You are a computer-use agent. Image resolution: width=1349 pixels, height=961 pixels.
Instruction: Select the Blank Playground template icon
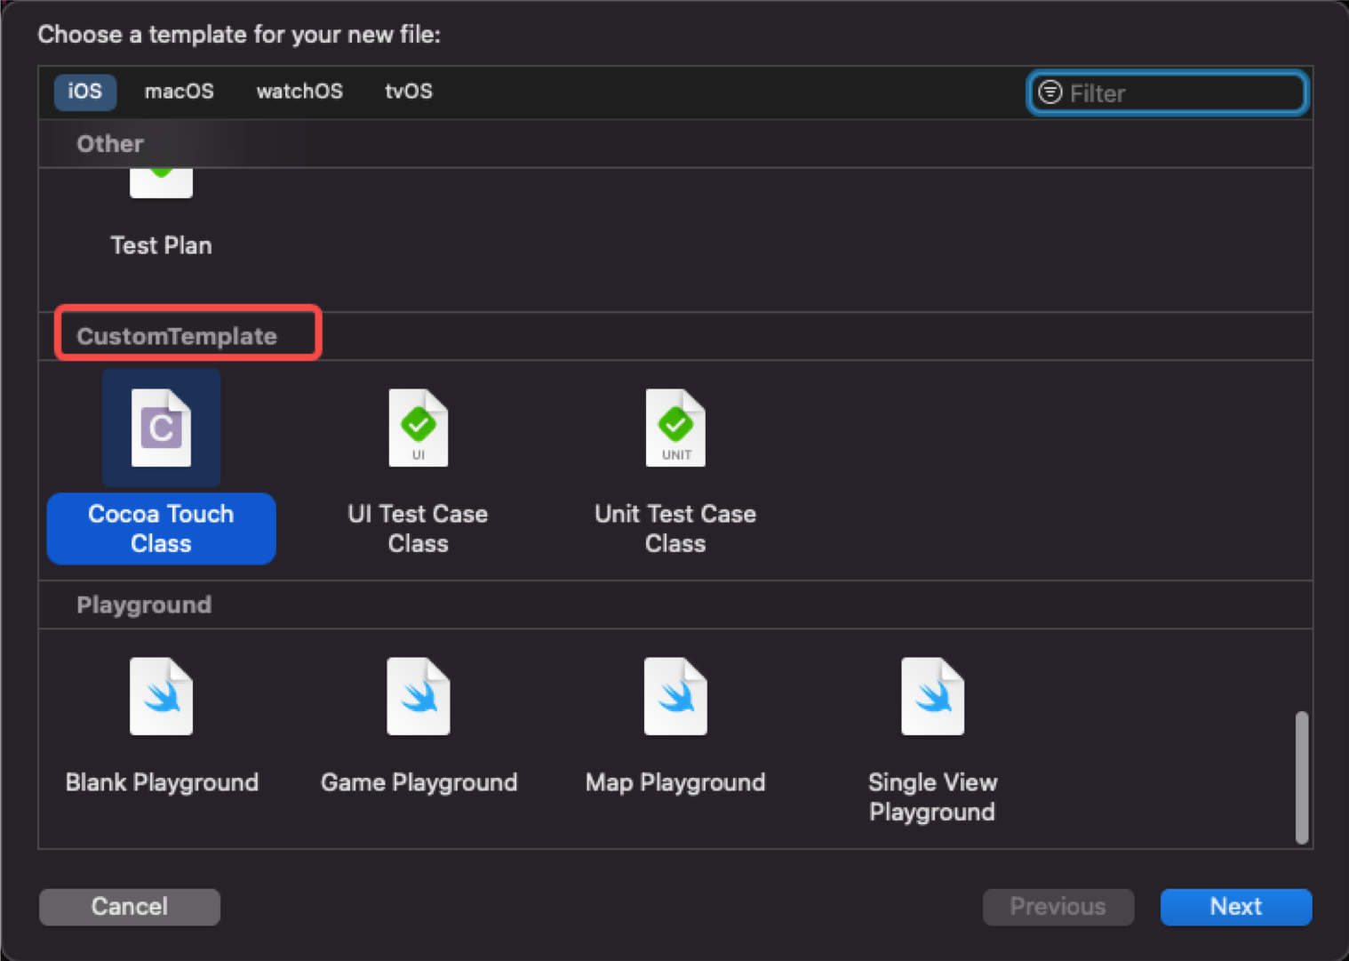coord(161,696)
